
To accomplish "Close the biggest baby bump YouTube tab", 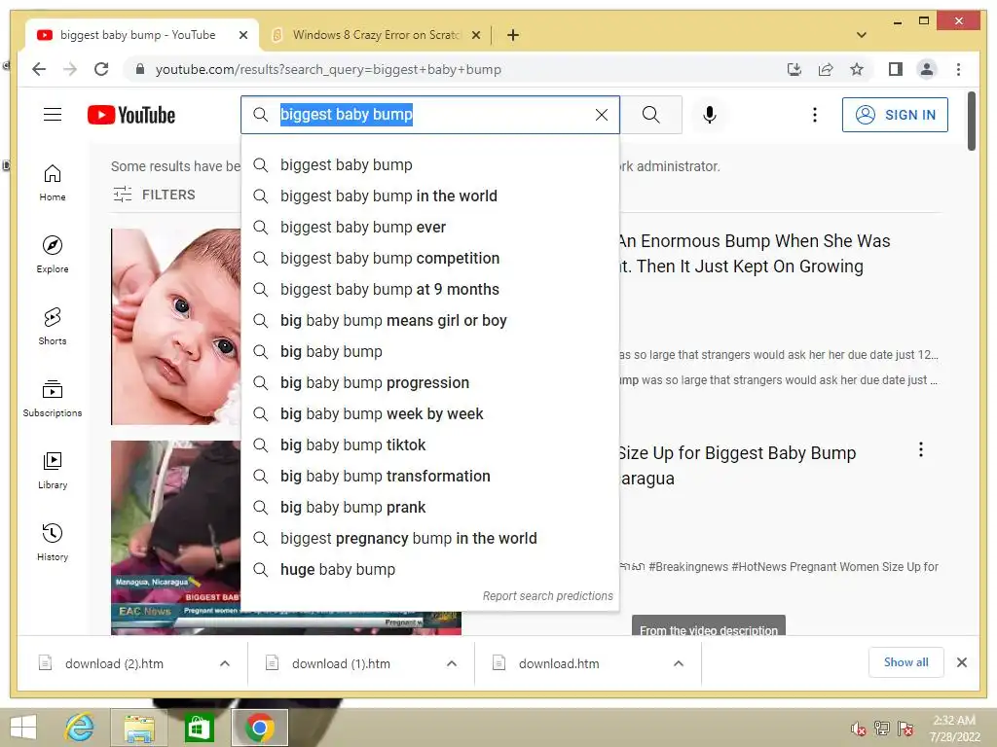I will [x=242, y=35].
